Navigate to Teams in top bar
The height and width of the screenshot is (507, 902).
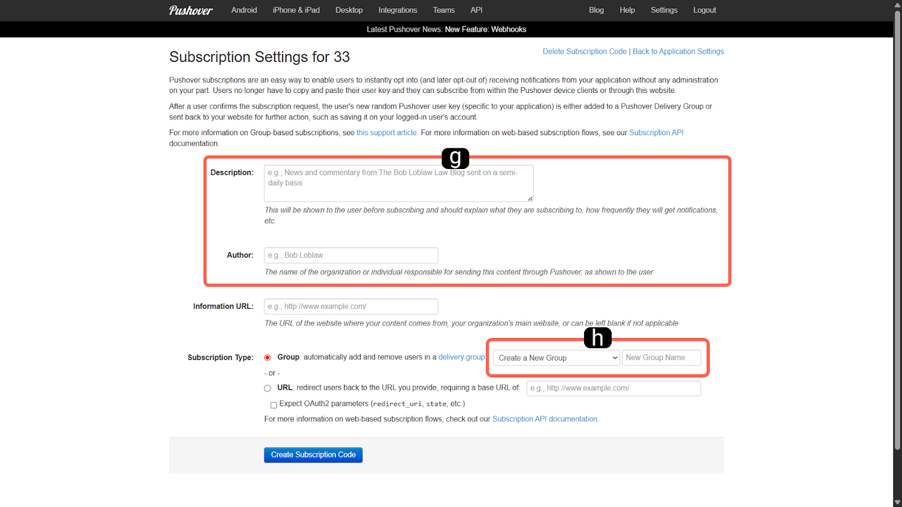(x=444, y=10)
